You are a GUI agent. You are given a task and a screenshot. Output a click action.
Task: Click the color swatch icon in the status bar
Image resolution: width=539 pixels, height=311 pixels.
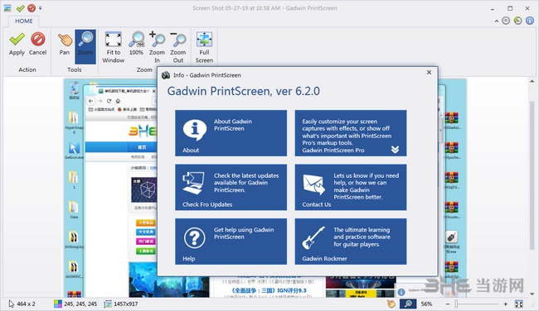point(58,304)
